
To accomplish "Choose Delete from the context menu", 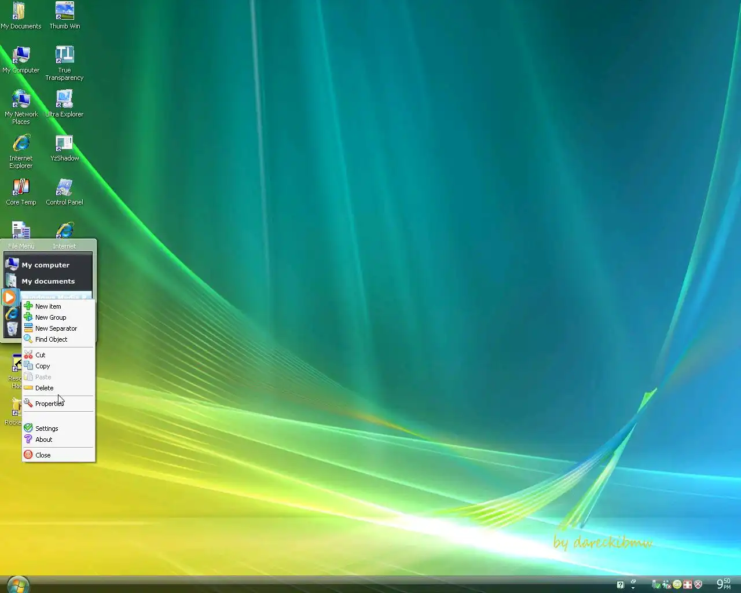I will click(x=58, y=388).
